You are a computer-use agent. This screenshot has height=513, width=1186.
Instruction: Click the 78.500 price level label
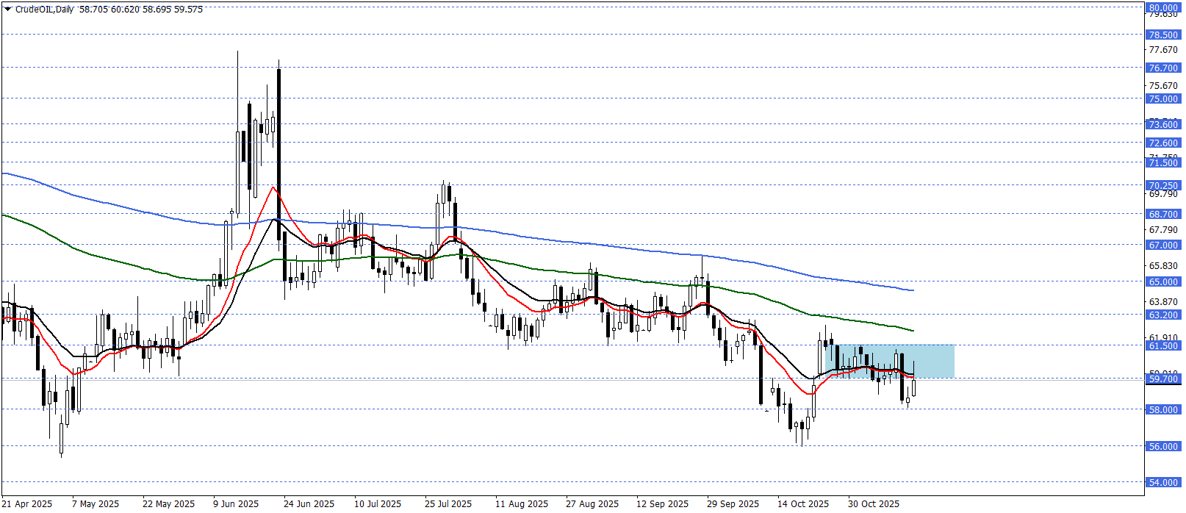[1162, 35]
